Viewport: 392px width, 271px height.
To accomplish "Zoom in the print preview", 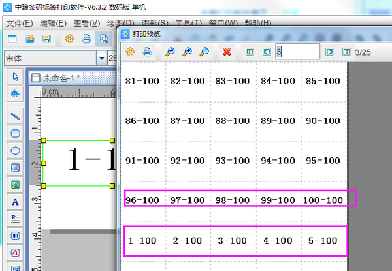I will [188, 52].
